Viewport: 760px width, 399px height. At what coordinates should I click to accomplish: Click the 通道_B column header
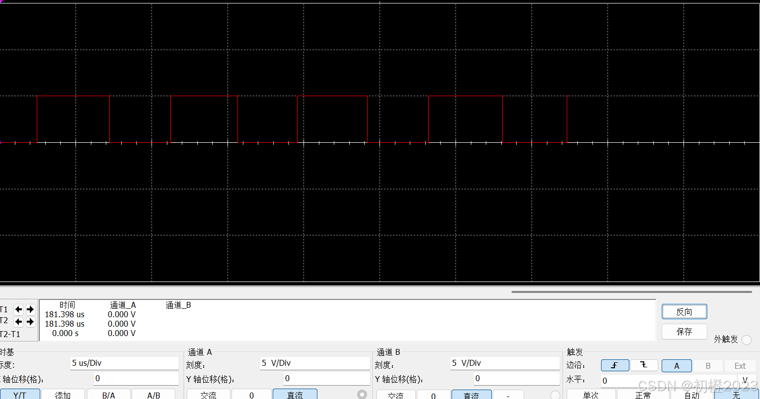(x=178, y=305)
